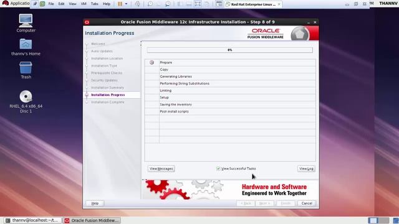The height and width of the screenshot is (224, 399).
Task: Open the VMware File menu
Action: click(51, 4)
